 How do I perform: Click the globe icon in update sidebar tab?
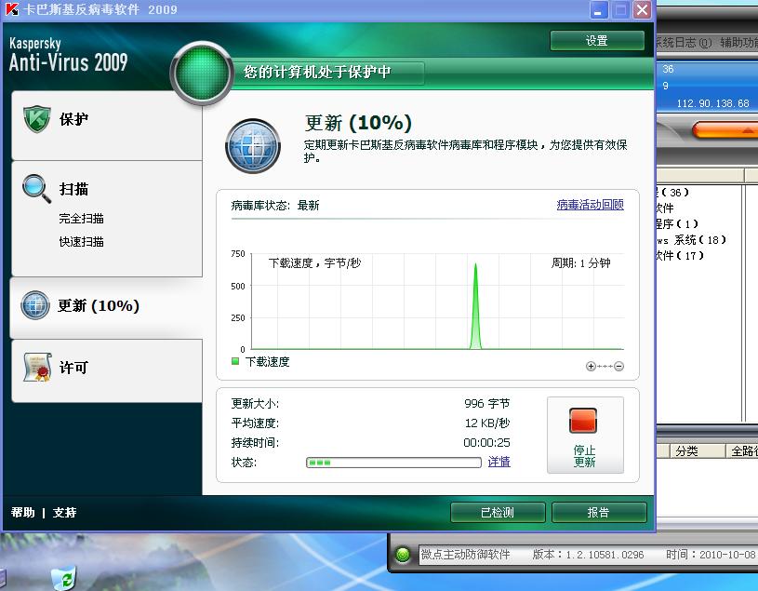(x=34, y=304)
